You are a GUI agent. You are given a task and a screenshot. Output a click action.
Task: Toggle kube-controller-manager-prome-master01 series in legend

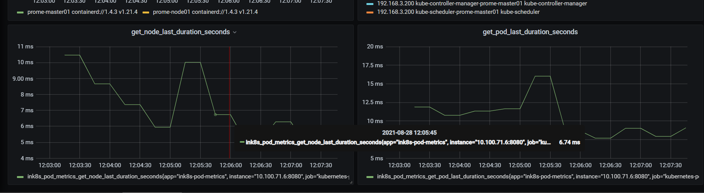coord(482,3)
